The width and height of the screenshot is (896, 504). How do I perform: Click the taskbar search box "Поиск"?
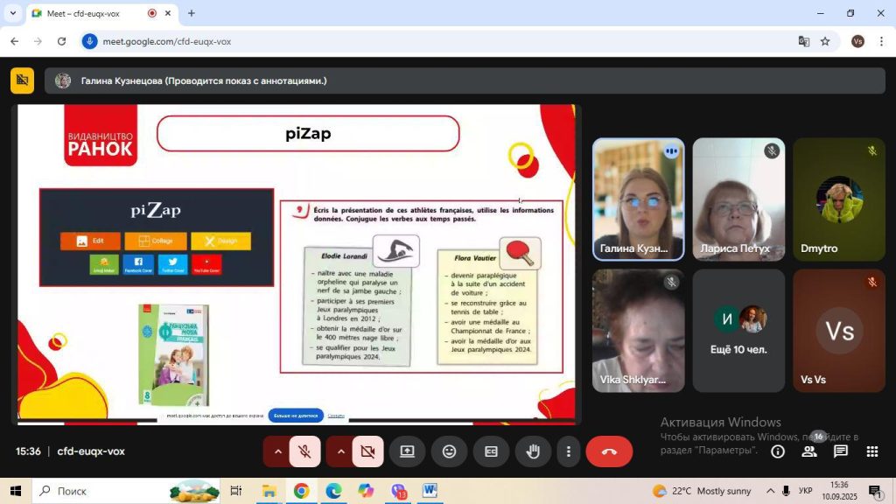click(127, 491)
